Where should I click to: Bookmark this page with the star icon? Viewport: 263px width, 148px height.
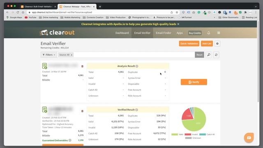(x=177, y=12)
